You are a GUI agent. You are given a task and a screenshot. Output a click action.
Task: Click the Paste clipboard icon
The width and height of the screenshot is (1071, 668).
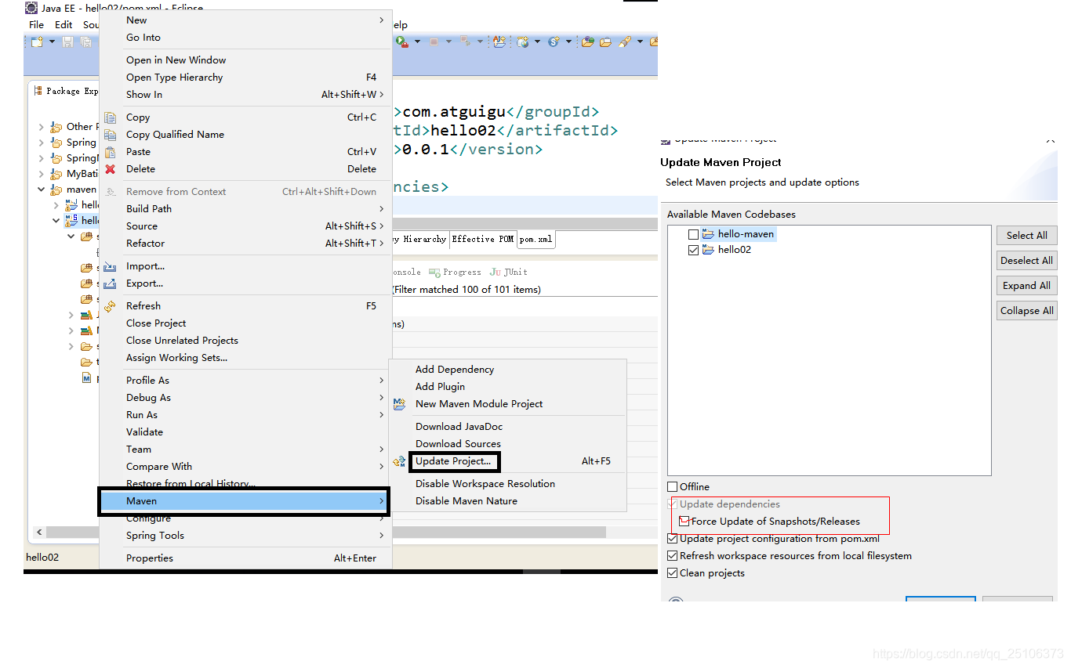click(x=111, y=152)
